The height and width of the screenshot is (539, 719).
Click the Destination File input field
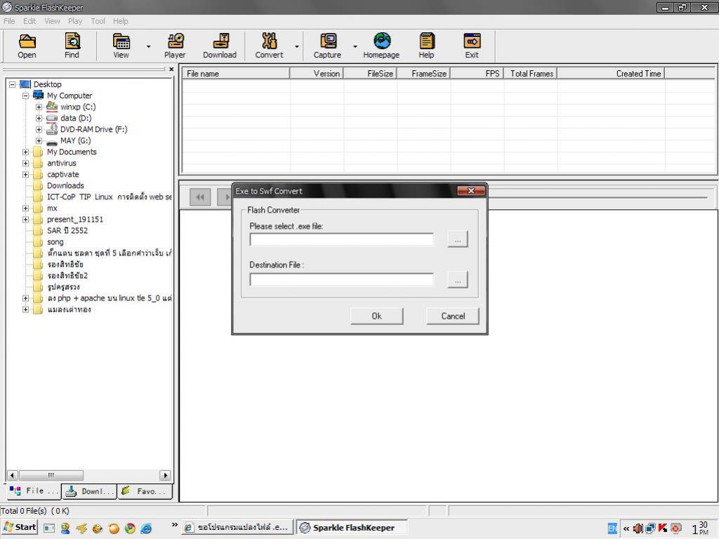tap(342, 279)
